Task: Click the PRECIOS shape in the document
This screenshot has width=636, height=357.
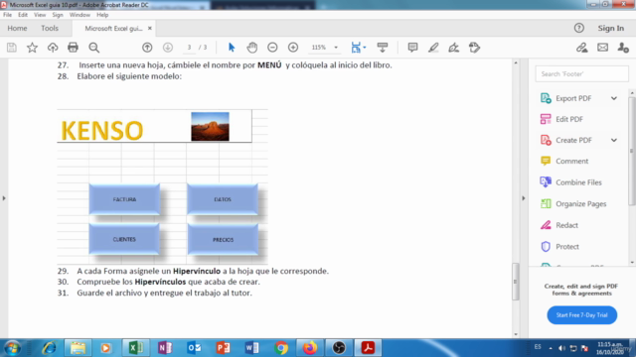Action: point(223,240)
